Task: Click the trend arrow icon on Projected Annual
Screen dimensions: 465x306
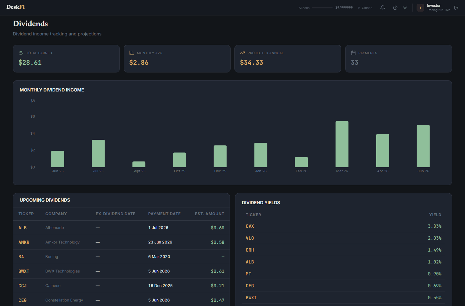Action: click(243, 53)
